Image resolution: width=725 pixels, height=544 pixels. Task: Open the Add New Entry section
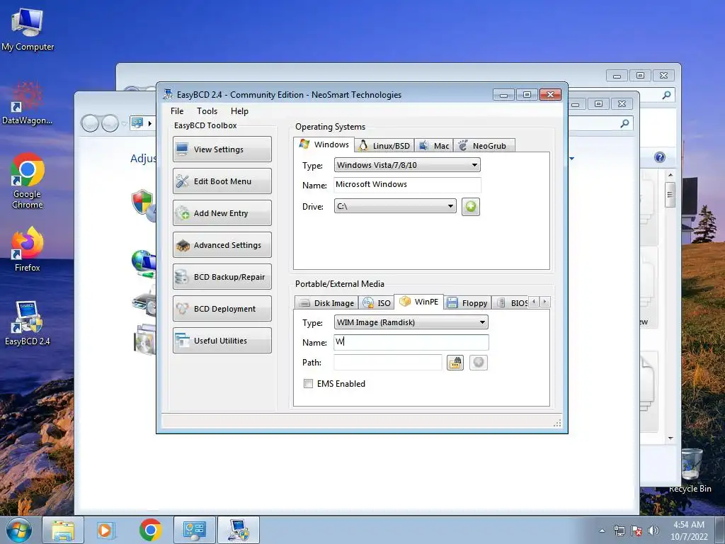[x=222, y=212]
